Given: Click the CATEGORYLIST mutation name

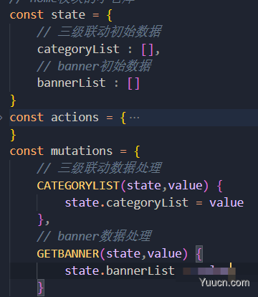Looking at the screenshot, I should click(78, 186).
